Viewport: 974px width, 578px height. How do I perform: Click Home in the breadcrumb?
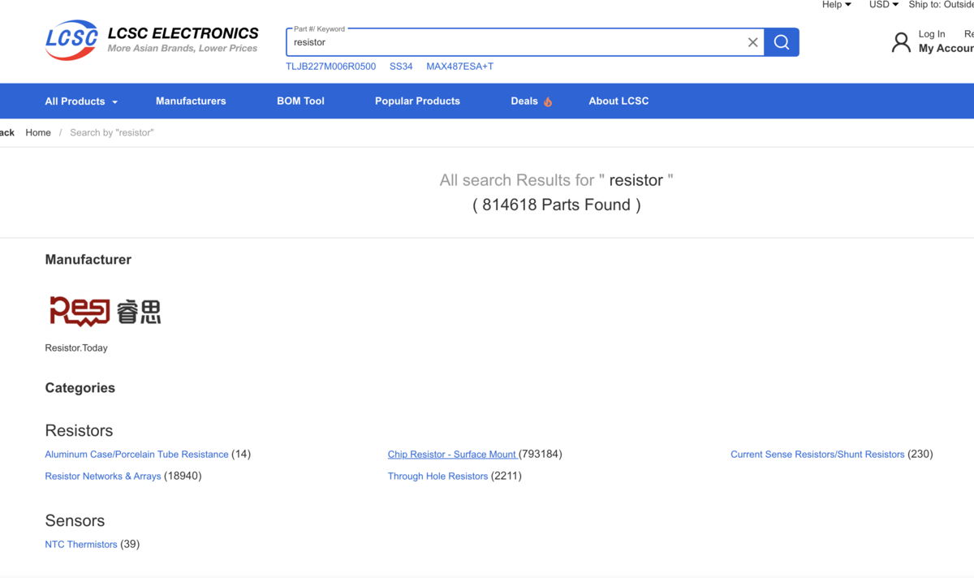[38, 132]
